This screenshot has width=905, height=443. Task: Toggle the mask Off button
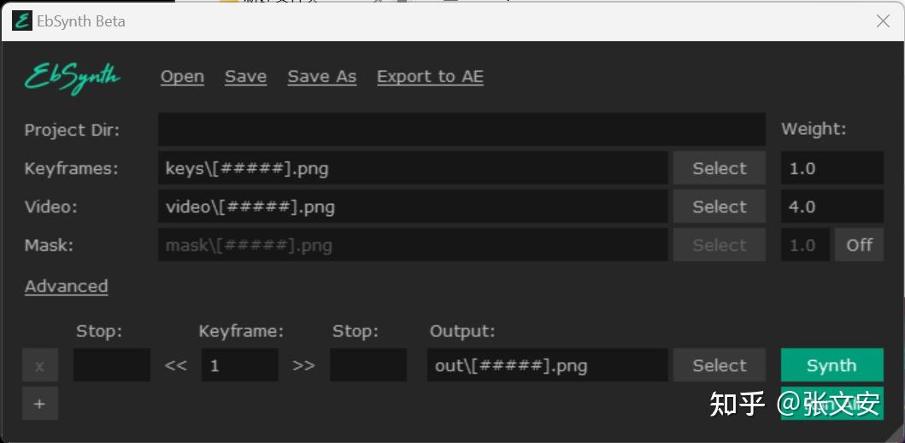[x=859, y=245]
